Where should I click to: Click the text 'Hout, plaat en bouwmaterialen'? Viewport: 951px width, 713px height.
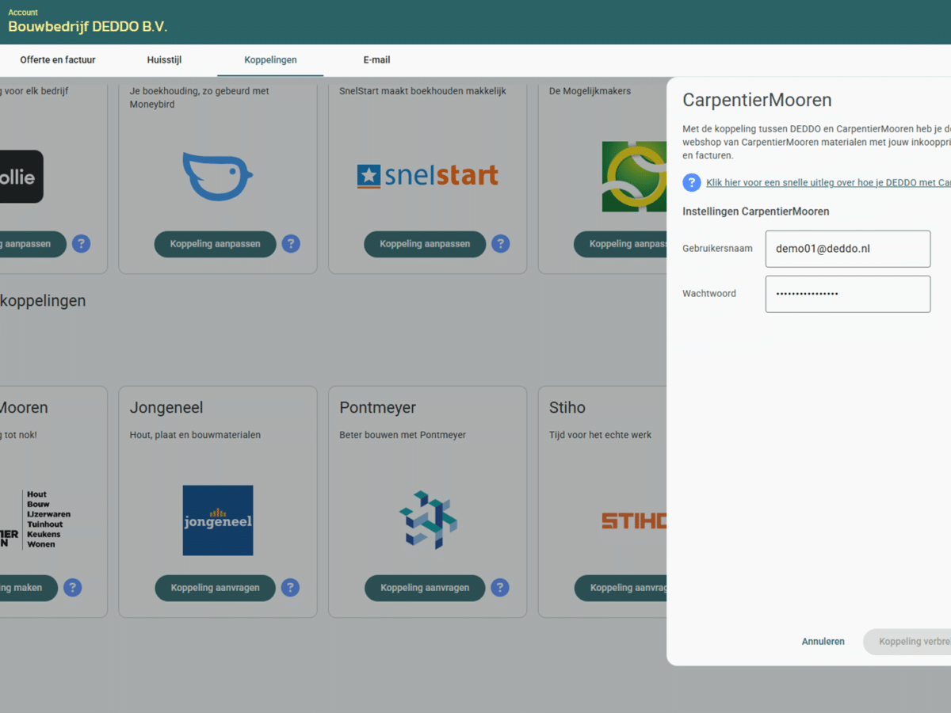(x=195, y=435)
